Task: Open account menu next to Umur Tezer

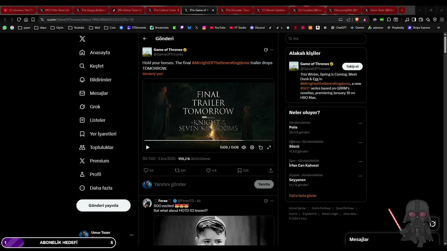Action: (x=131, y=235)
